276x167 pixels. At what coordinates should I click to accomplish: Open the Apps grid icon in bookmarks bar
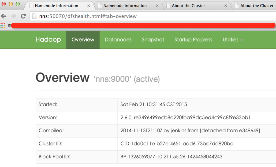(x=3, y=26)
